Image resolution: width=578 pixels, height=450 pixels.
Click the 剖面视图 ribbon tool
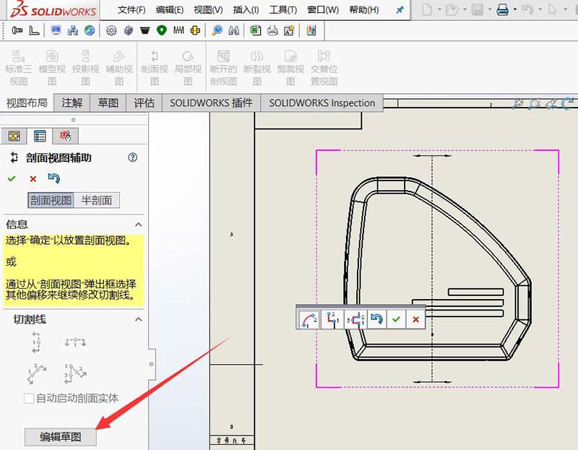(x=155, y=67)
